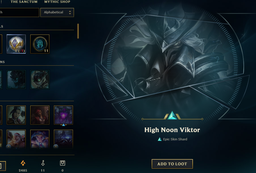Open the Alphabetical sort dropdown

click(x=57, y=12)
